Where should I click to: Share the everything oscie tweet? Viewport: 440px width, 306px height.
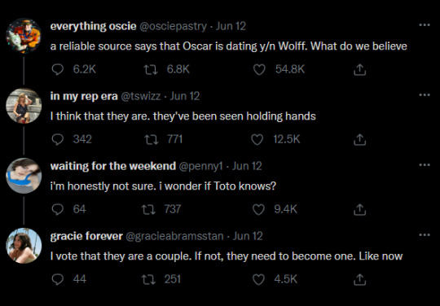click(x=359, y=70)
